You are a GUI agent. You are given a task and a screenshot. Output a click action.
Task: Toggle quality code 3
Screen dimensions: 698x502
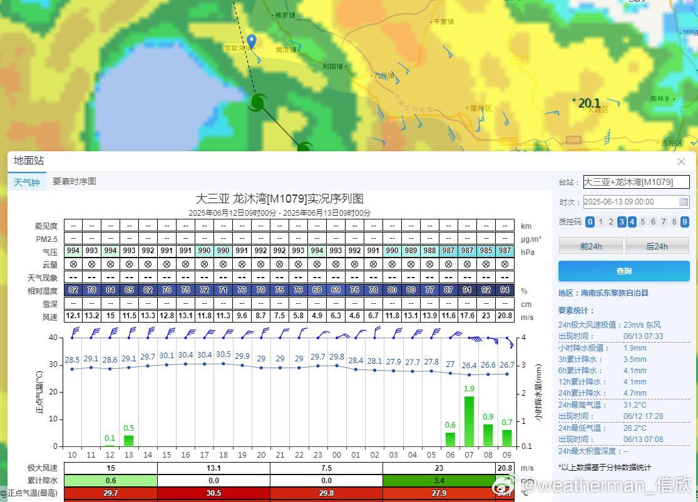622,221
